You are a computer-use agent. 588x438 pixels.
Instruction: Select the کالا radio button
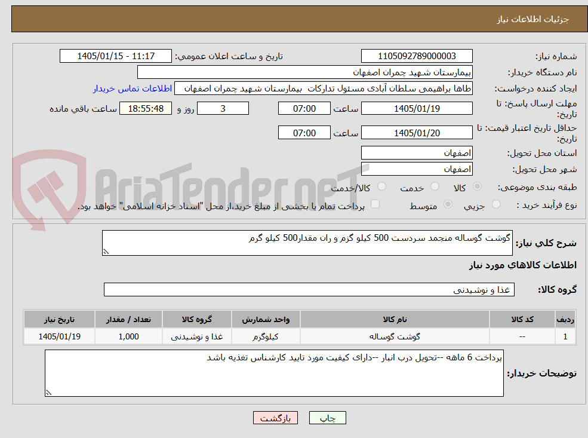tap(478, 186)
